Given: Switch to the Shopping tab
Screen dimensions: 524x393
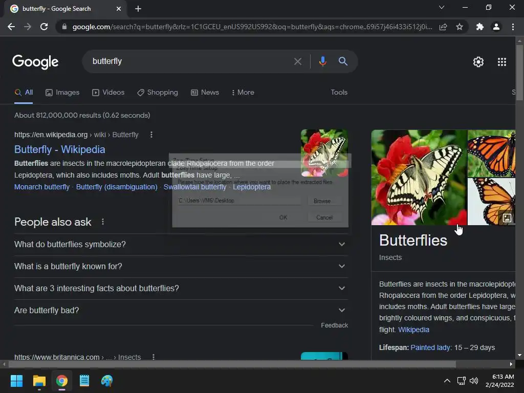Looking at the screenshot, I should [x=158, y=93].
